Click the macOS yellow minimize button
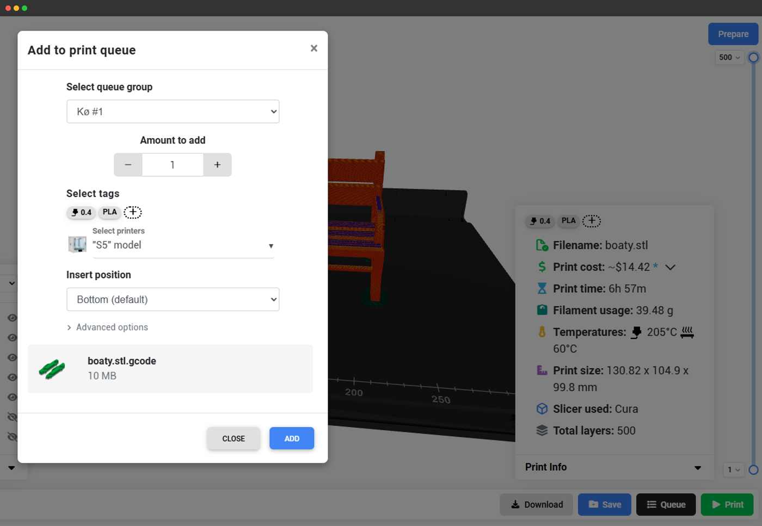The height and width of the screenshot is (526, 762). [x=16, y=8]
